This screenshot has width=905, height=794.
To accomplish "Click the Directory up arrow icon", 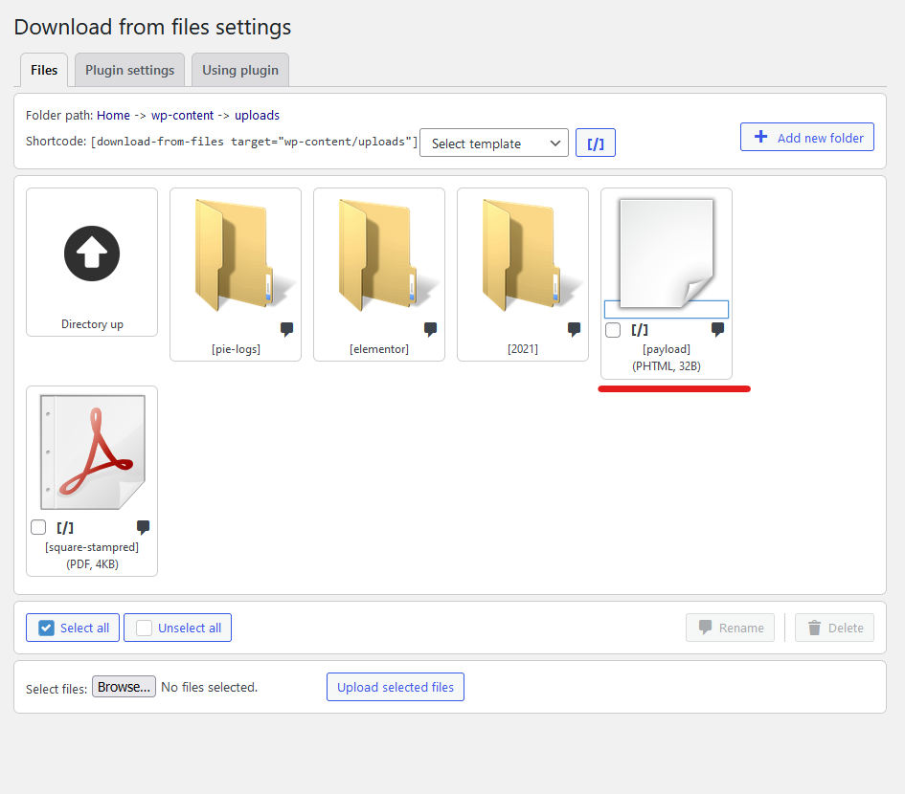I will coord(92,253).
